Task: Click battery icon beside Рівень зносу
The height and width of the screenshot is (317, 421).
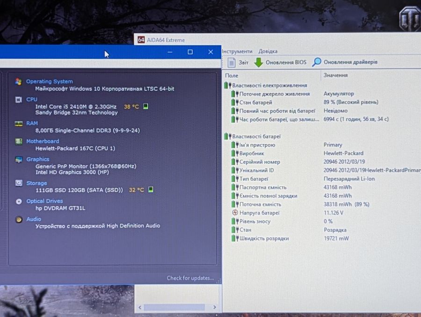Action: pos(235,221)
